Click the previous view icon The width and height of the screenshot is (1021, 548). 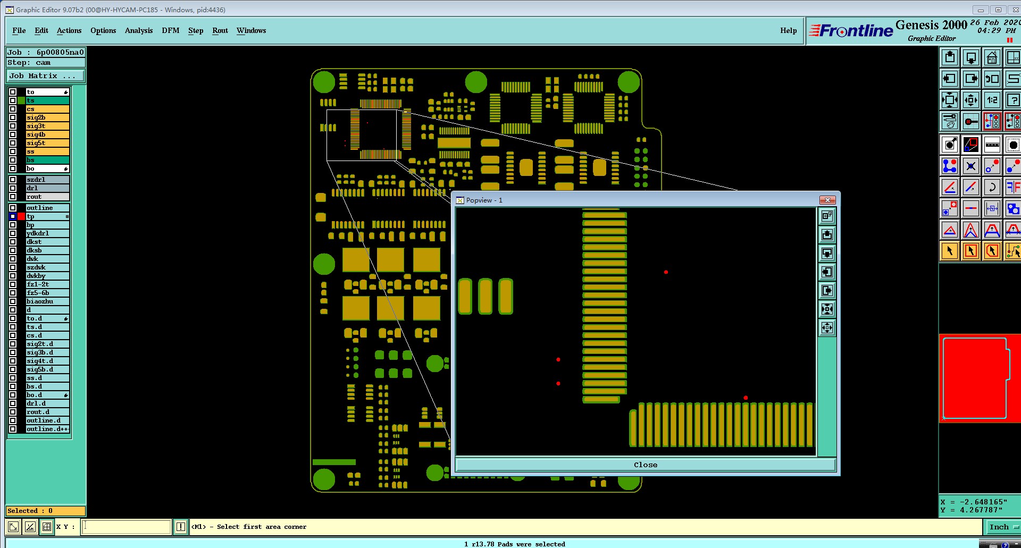click(x=992, y=79)
